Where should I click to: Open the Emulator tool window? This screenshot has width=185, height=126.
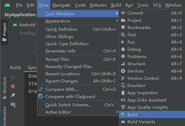152,86
